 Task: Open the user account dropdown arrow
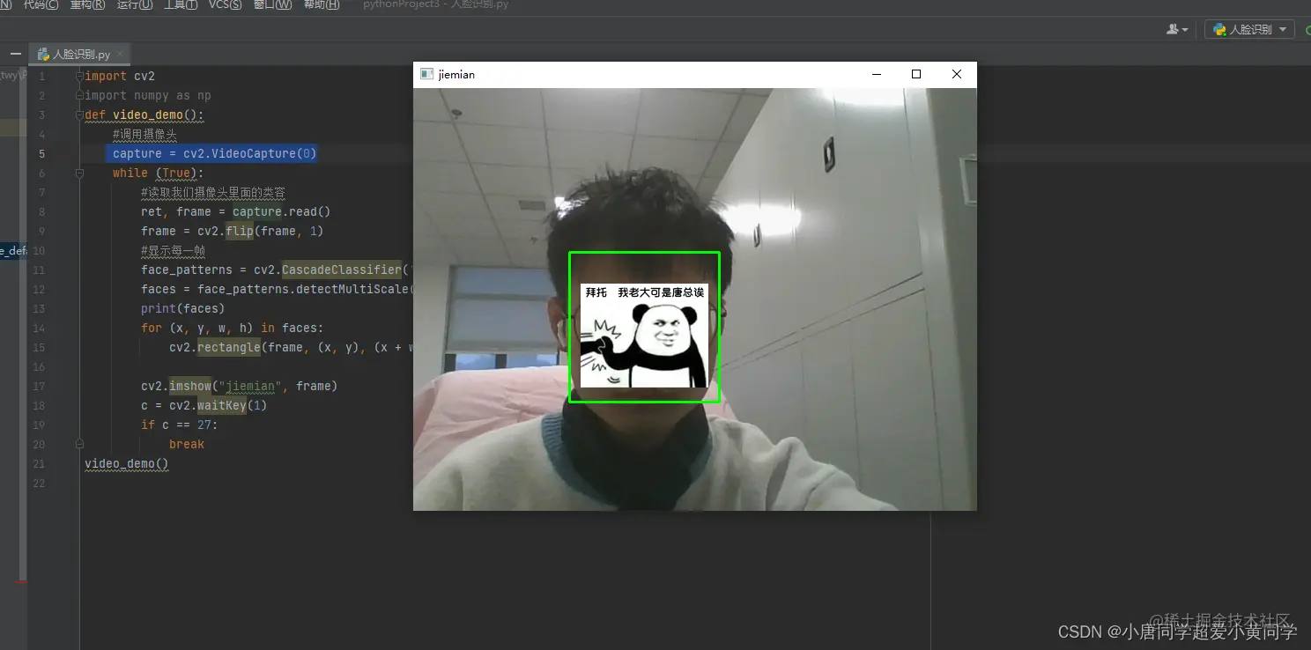point(1185,29)
